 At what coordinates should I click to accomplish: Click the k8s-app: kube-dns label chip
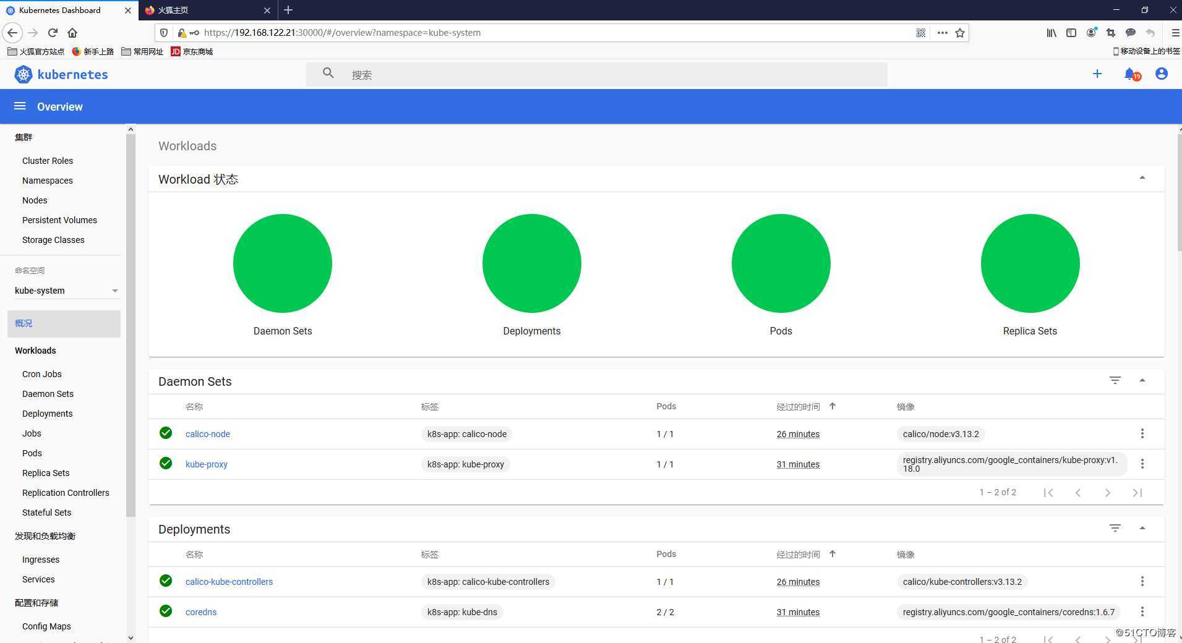click(462, 612)
